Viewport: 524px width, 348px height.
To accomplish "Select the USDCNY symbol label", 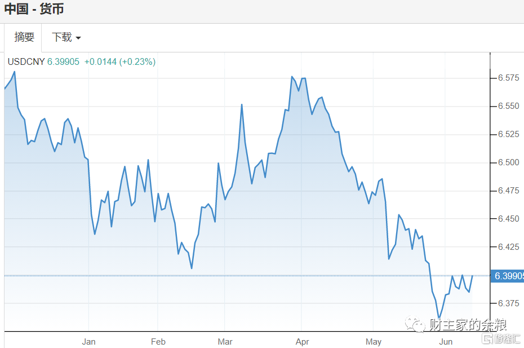I will click(26, 61).
